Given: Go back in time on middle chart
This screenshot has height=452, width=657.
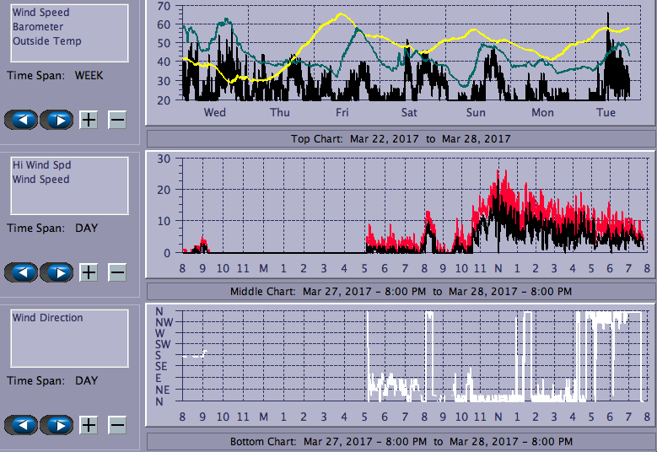Looking at the screenshot, I should point(21,272).
